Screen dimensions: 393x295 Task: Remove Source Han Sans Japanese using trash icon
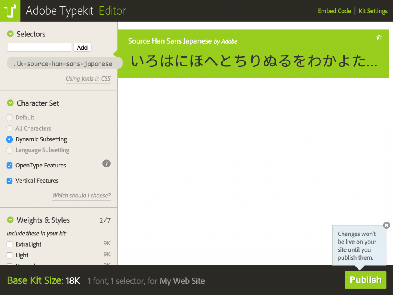point(379,38)
